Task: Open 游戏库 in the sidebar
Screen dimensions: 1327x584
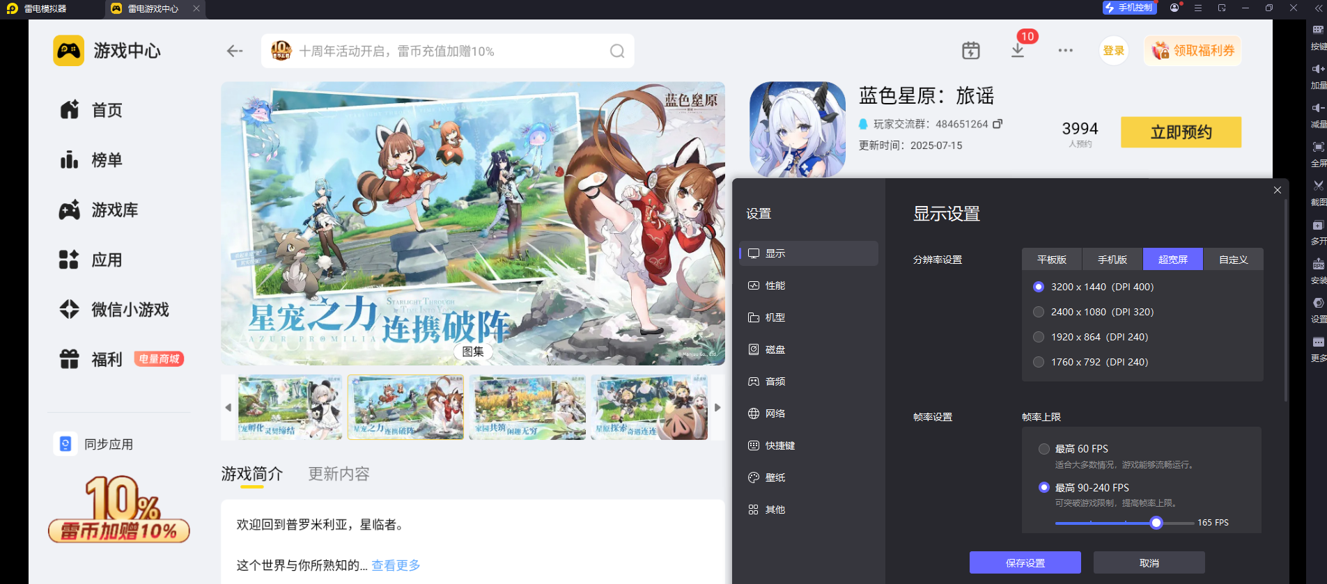Action: point(98,210)
